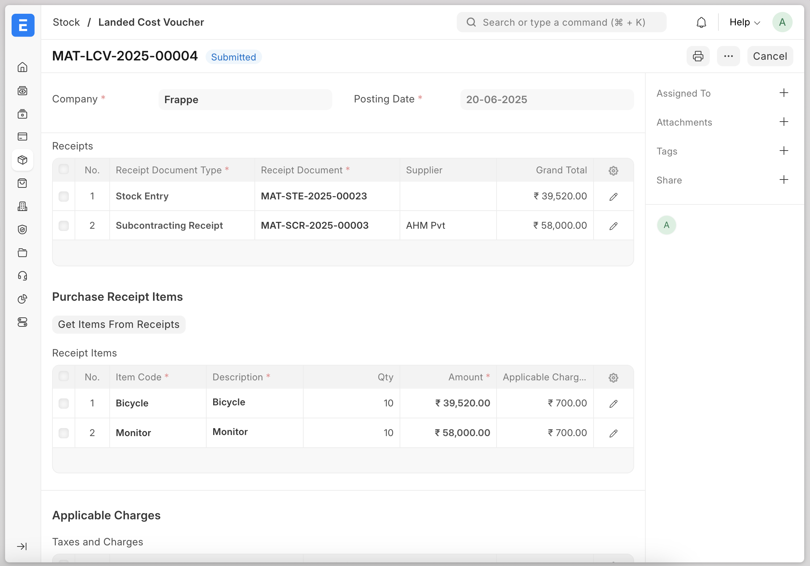Check the Bicycle row checkbox

pyautogui.click(x=64, y=403)
